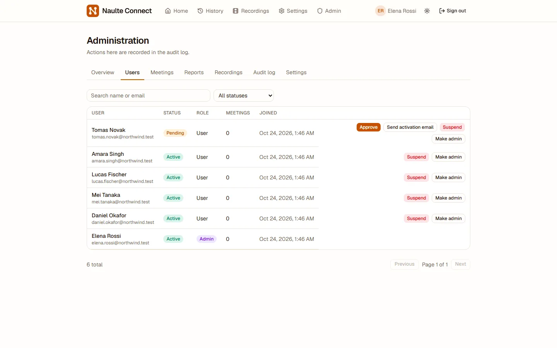This screenshot has width=557, height=348.
Task: Click the JOINED column header
Action: 268,113
